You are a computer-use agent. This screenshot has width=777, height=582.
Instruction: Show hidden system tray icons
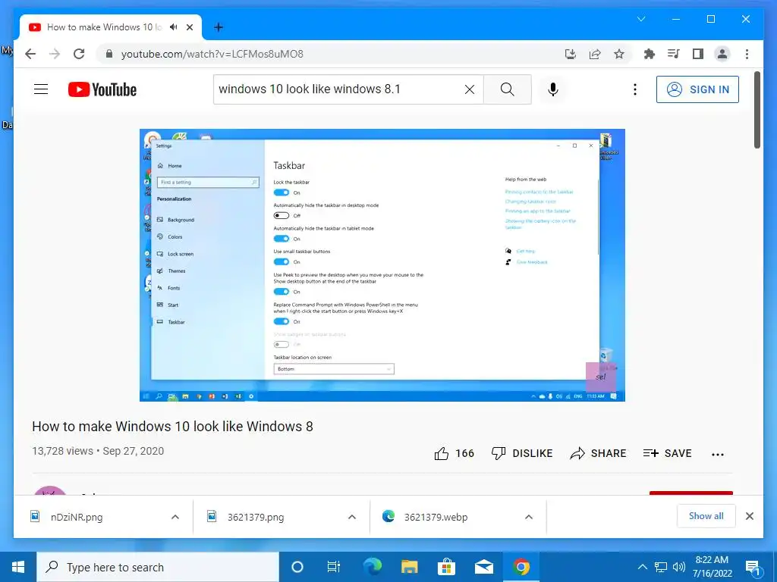(642, 567)
